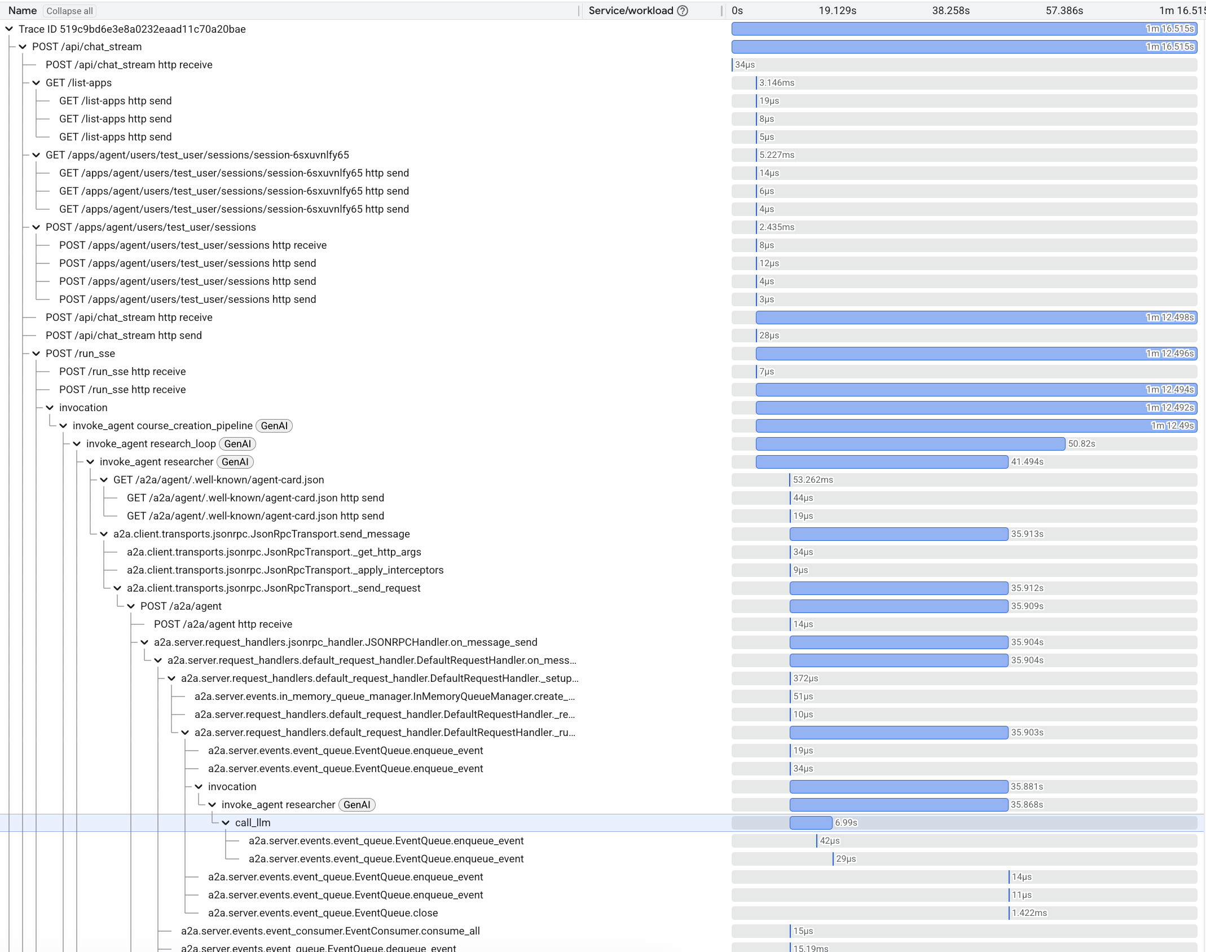Collapse the POST /run_sse span

36,353
